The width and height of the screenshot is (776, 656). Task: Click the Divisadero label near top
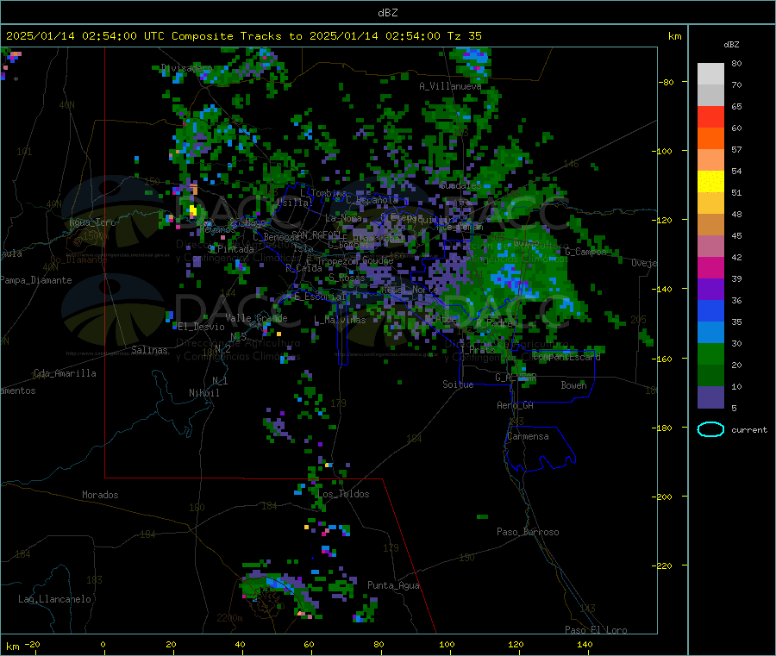tap(186, 68)
